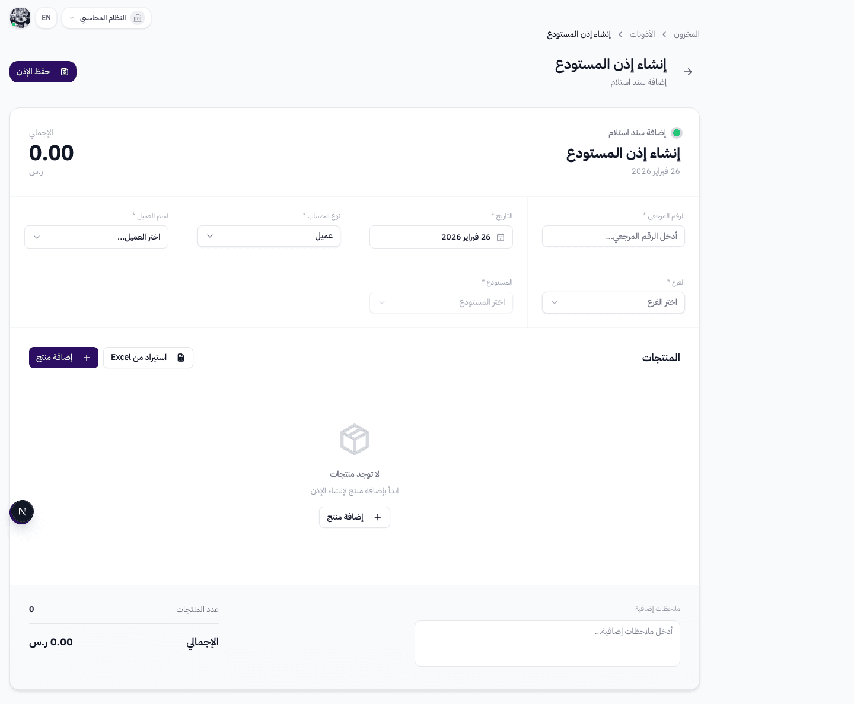Click the back arrow next to إنشاء إذن المستودع
Viewport: 854px width, 704px height.
click(x=688, y=71)
